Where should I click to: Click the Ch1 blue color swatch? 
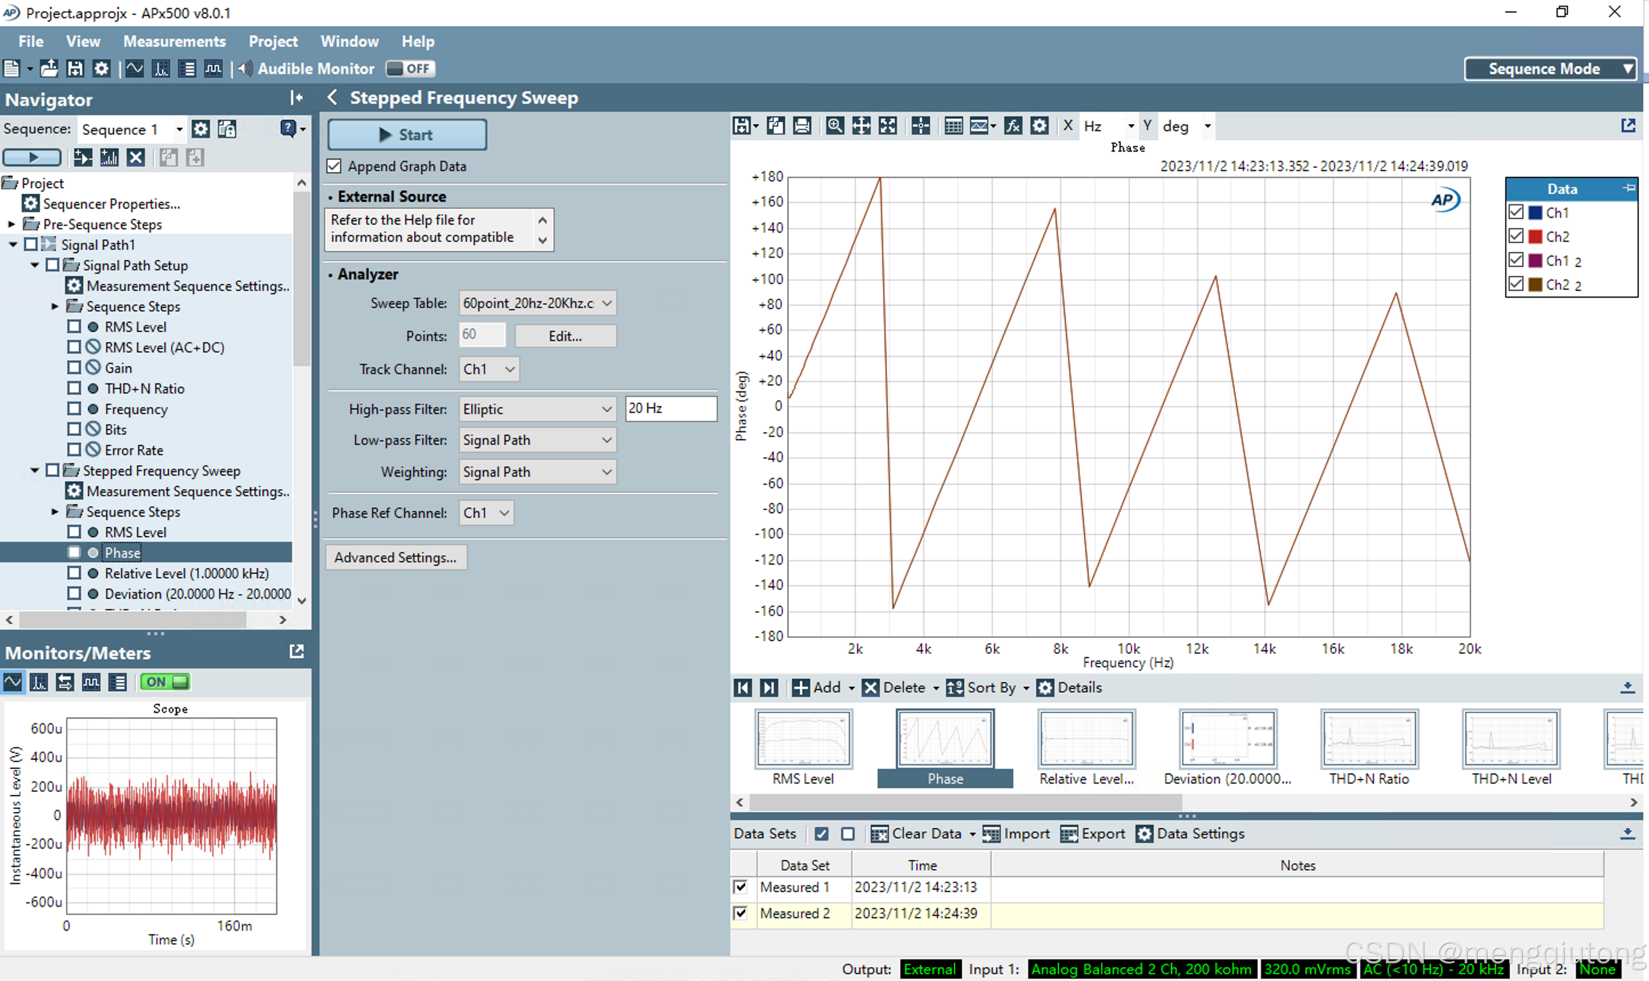tap(1535, 213)
